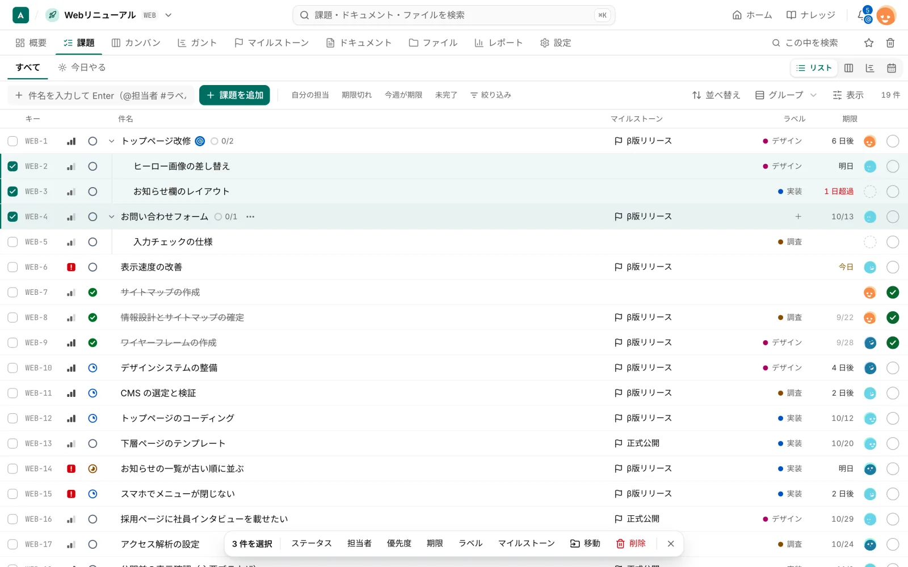
Task: Click the priority icon of WEB-6
Action: tap(71, 267)
